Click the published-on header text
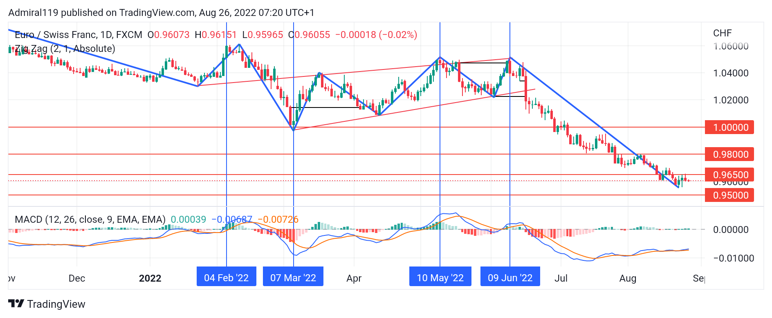 (x=162, y=13)
